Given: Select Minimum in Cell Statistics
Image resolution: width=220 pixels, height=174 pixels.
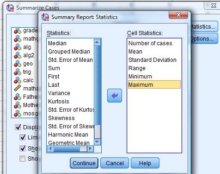Looking at the screenshot, I should click(x=140, y=77).
